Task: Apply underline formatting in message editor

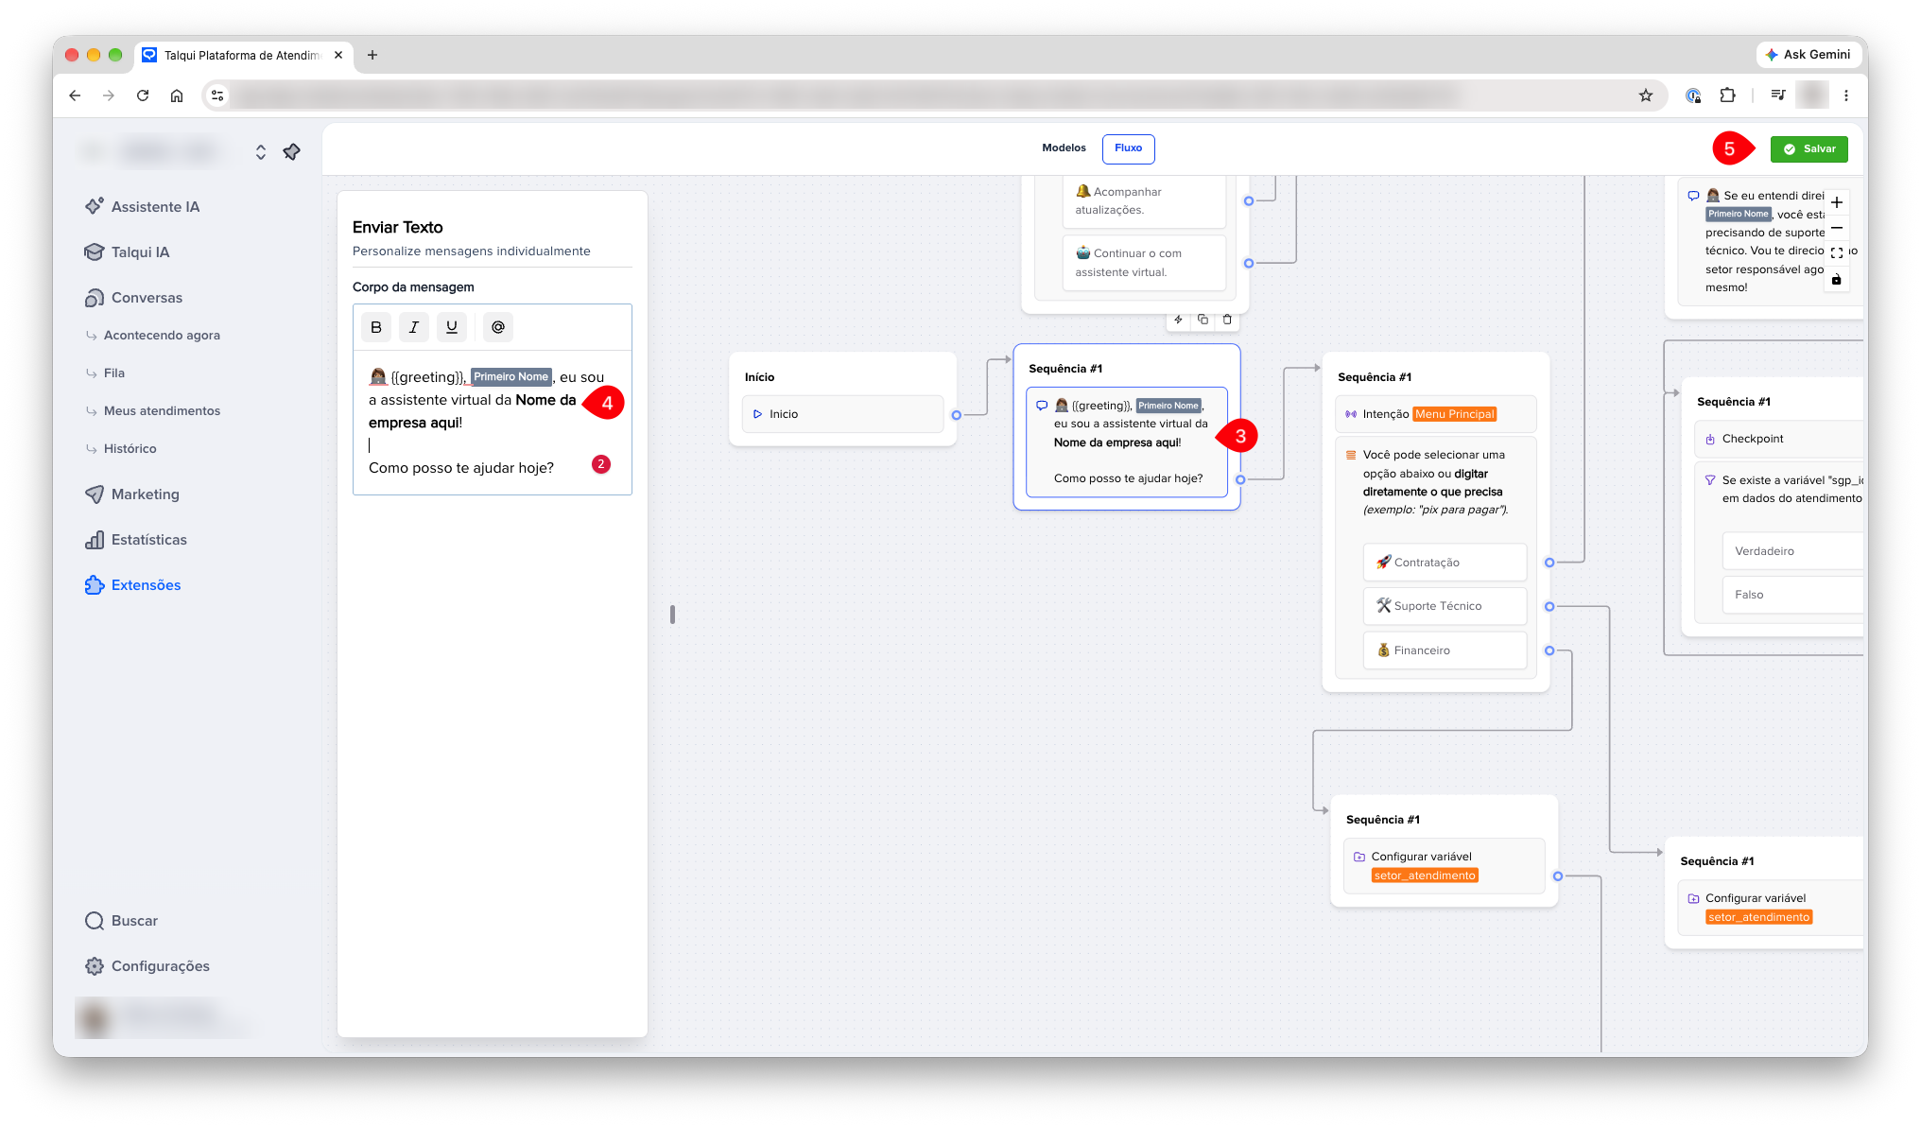Action: (x=452, y=327)
